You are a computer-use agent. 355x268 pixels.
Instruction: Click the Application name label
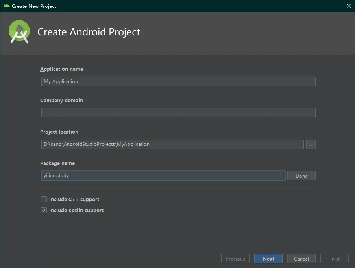pos(61,69)
